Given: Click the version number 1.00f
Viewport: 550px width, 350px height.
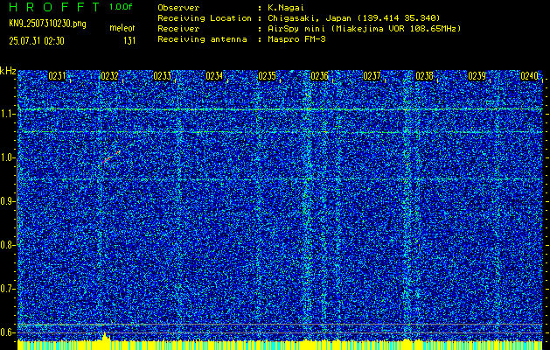Looking at the screenshot, I should point(121,7).
